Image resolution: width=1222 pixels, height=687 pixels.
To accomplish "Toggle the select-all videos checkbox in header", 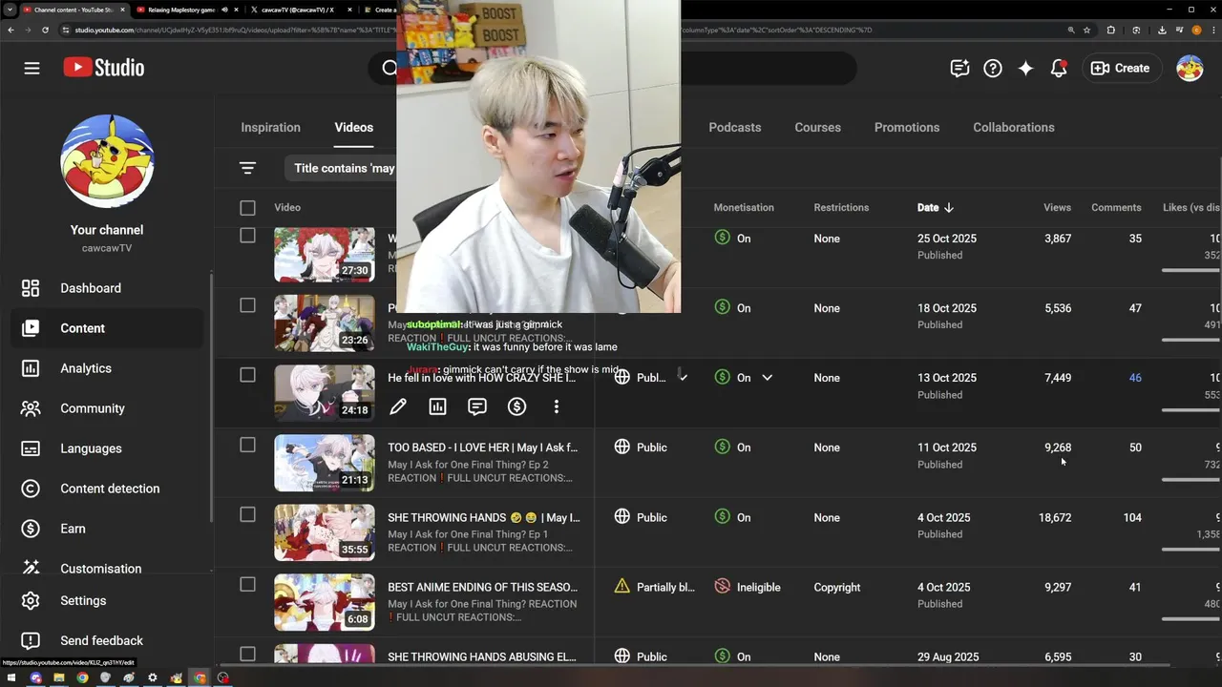I will point(247,207).
